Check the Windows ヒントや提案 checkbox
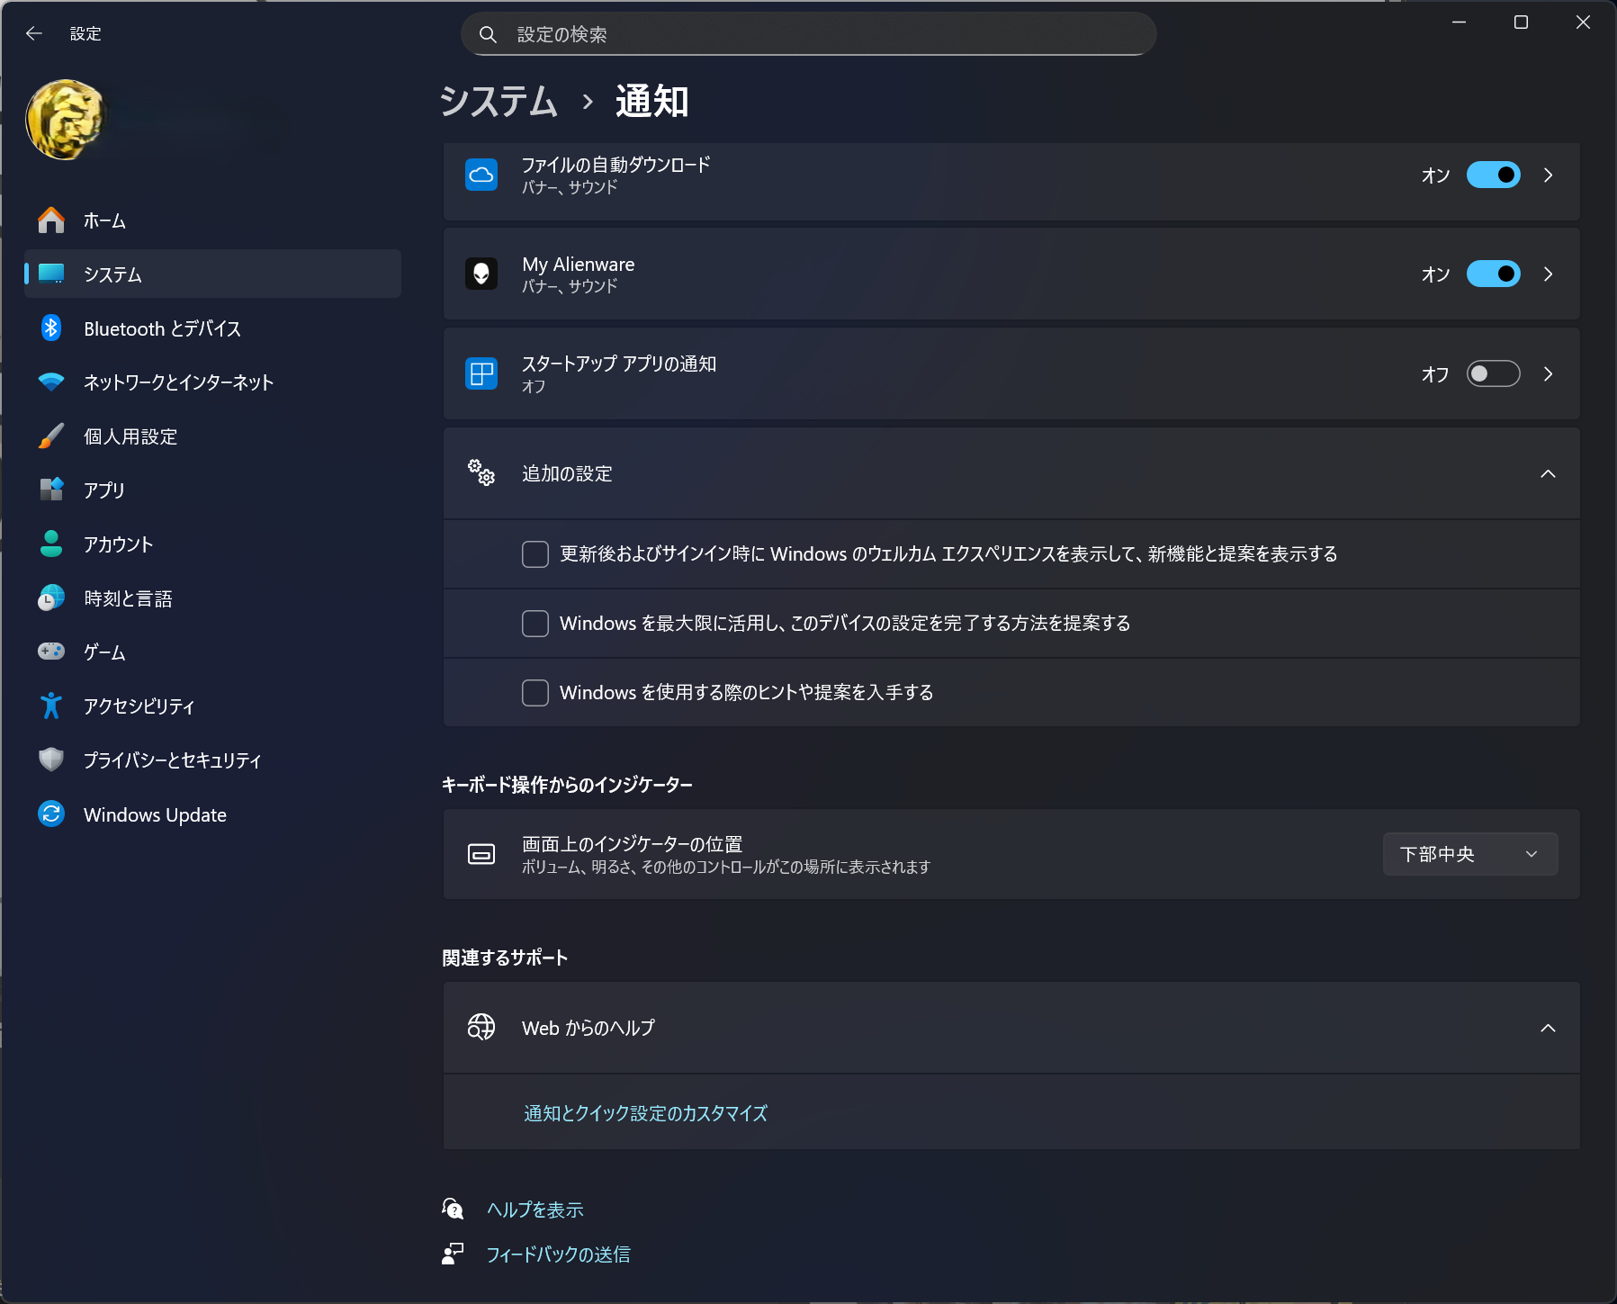Viewport: 1617px width, 1304px height. (535, 692)
